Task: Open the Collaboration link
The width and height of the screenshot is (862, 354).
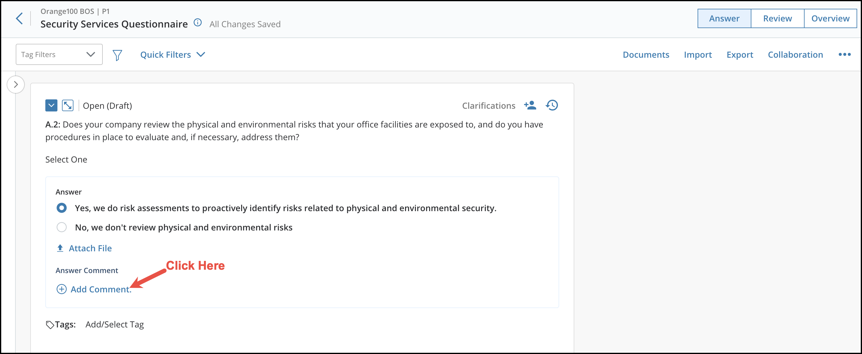Action: coord(795,54)
